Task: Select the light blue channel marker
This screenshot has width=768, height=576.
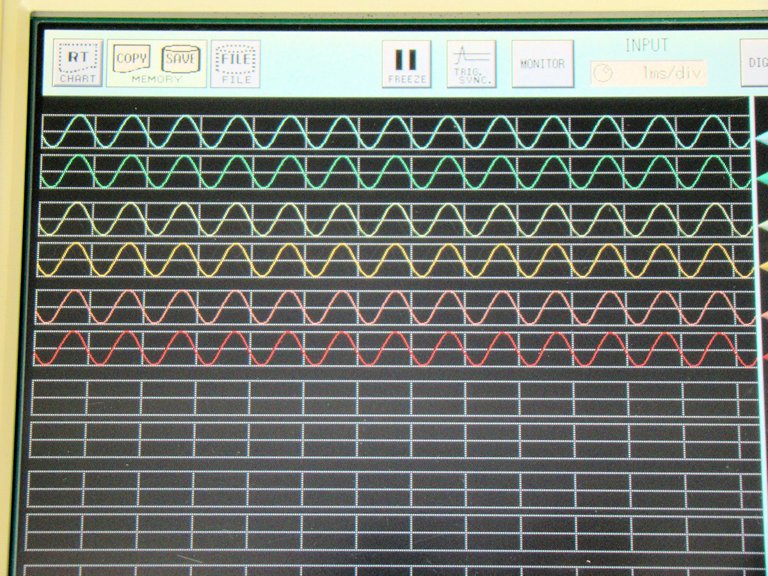Action: click(762, 138)
